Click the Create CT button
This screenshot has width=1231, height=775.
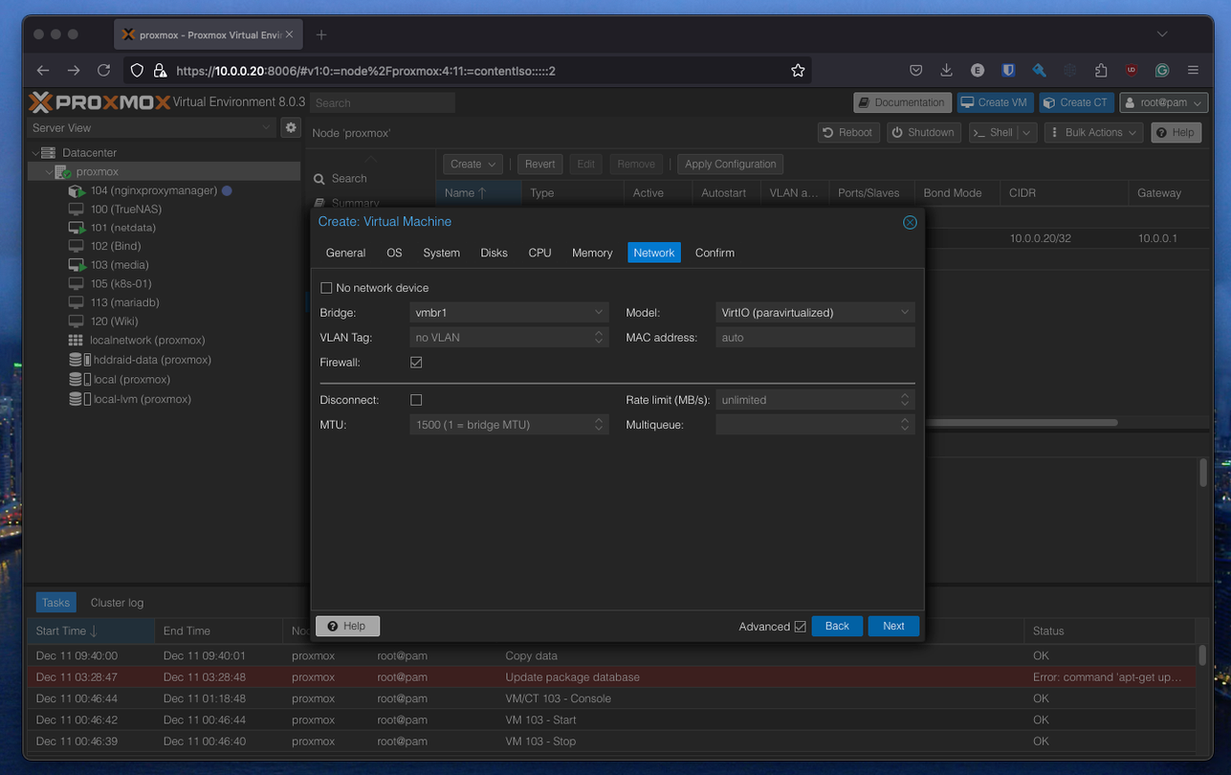[x=1074, y=102]
